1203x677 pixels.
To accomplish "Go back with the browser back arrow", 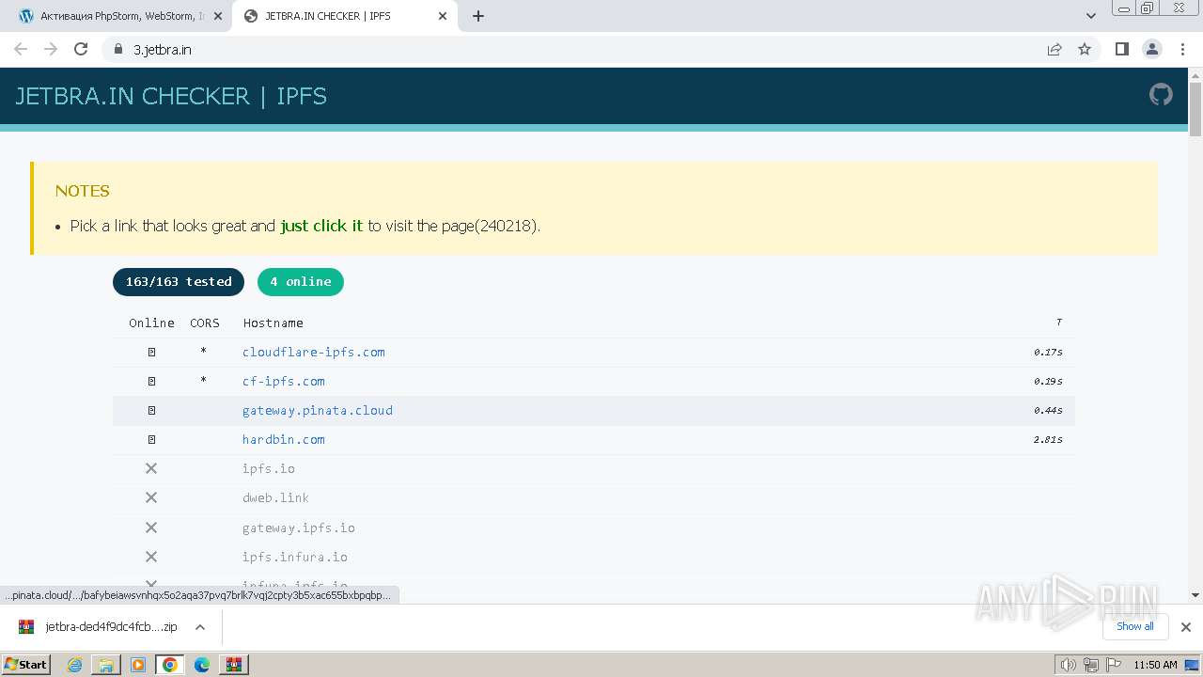I will click(x=21, y=49).
